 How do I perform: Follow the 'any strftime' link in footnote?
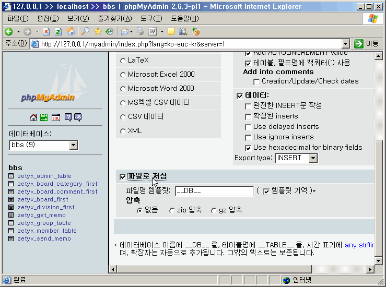tap(359, 245)
